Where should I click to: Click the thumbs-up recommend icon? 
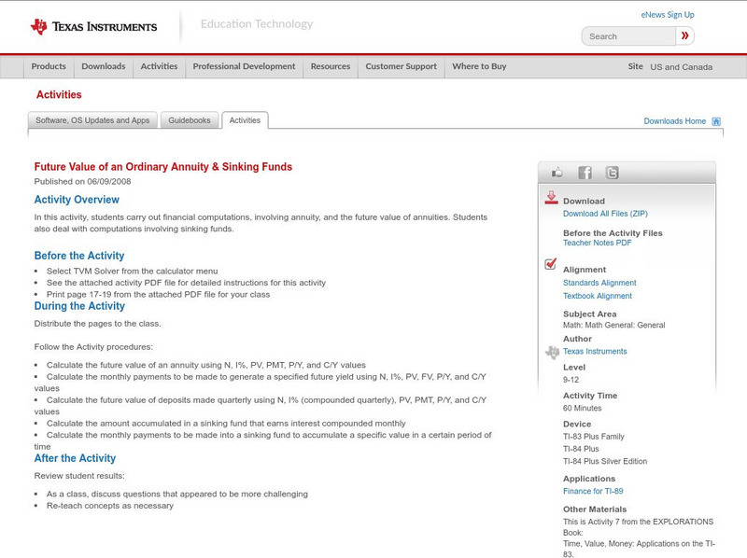[x=557, y=172]
